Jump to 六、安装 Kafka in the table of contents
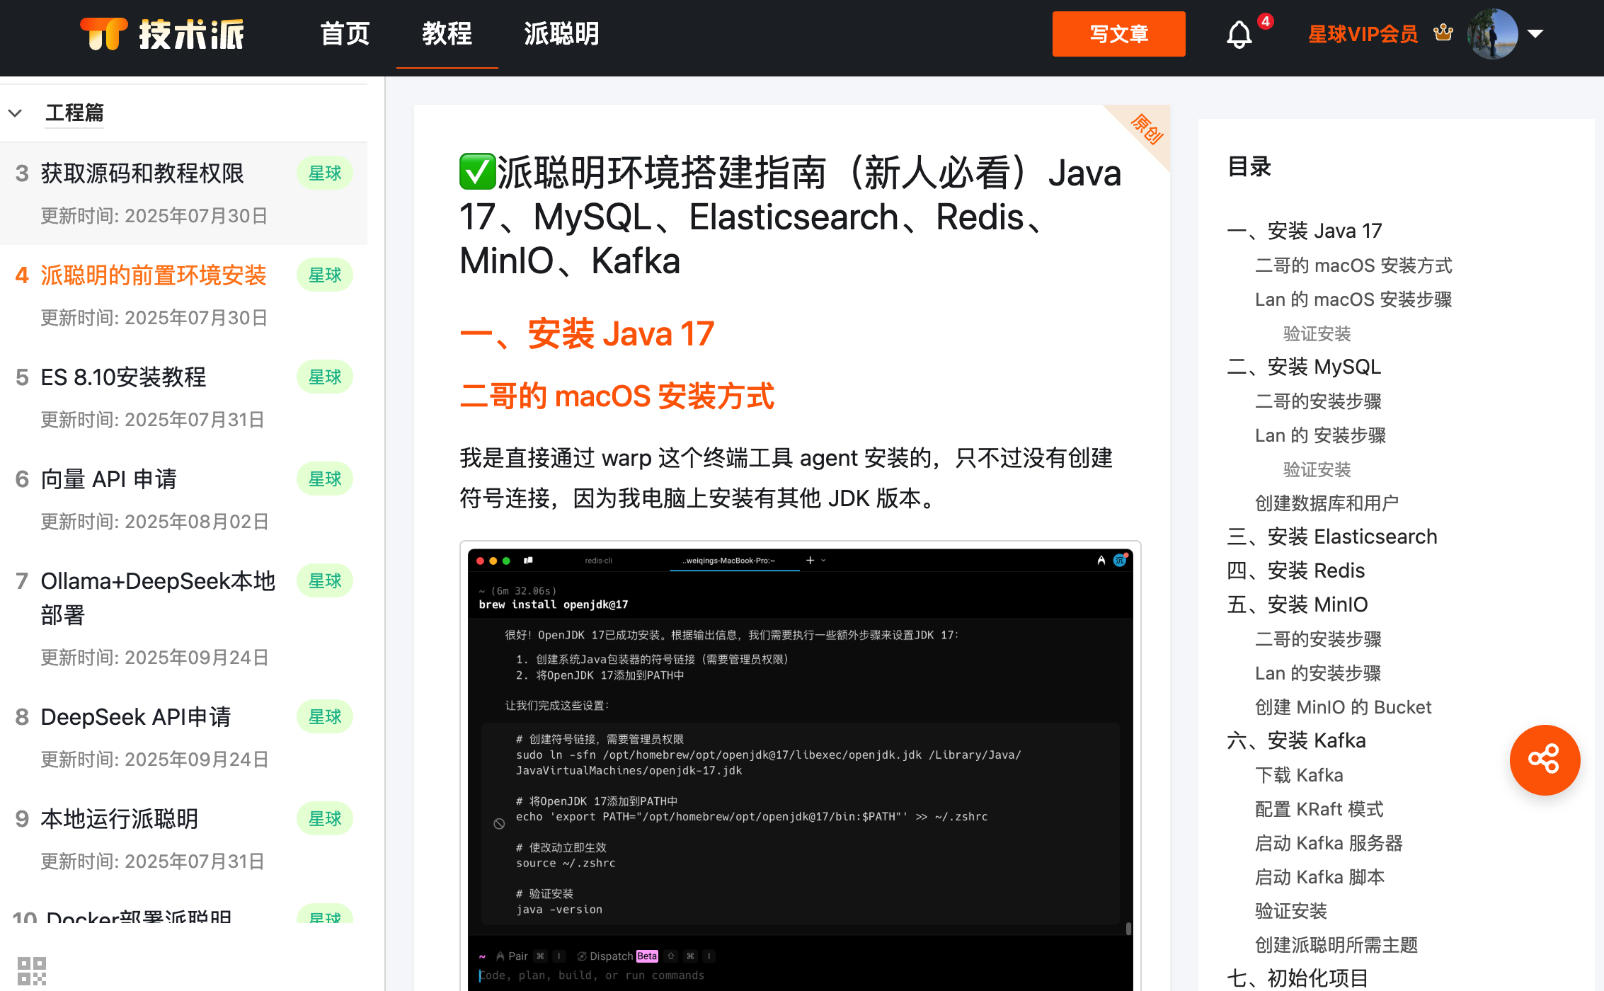 point(1296,740)
